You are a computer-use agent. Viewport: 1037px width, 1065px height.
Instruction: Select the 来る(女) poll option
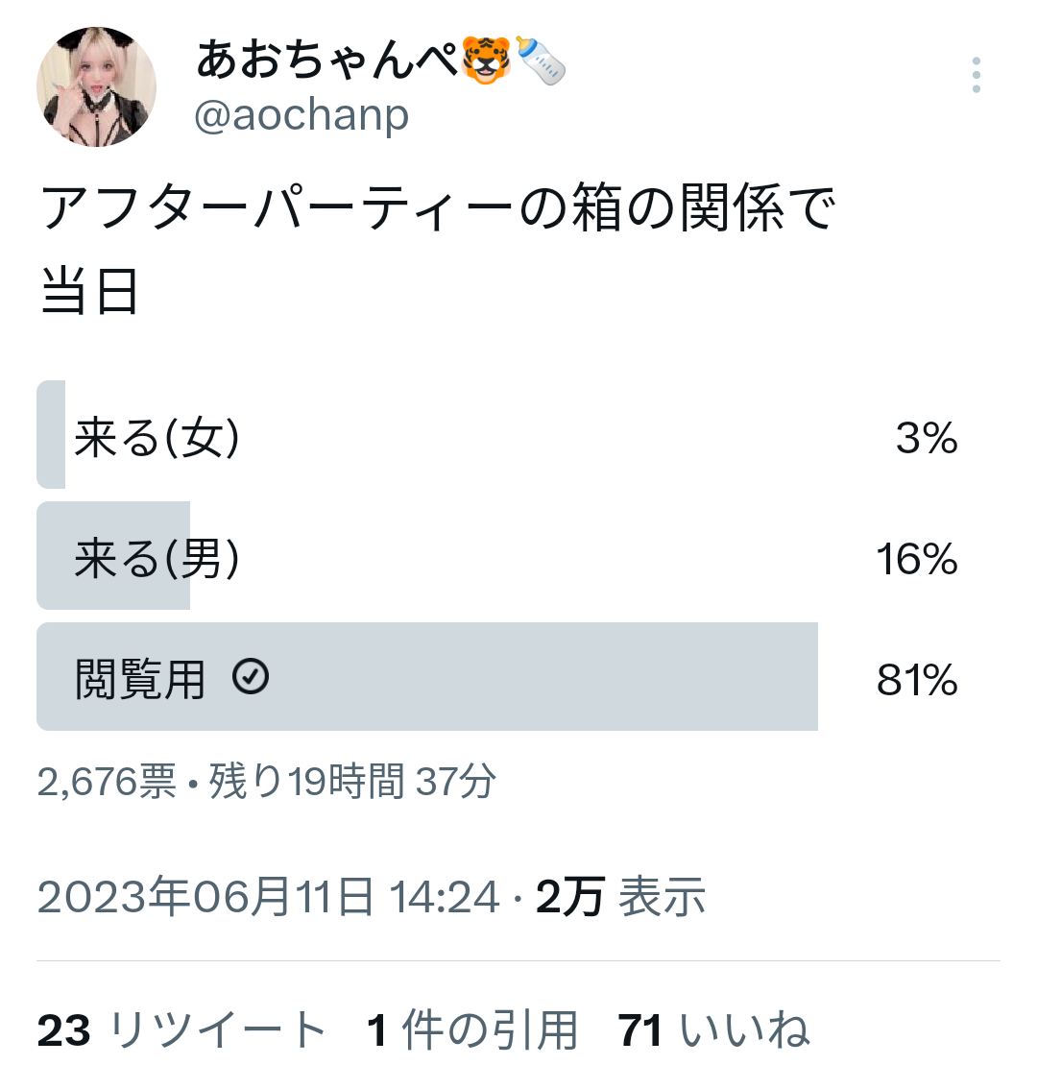point(497,435)
